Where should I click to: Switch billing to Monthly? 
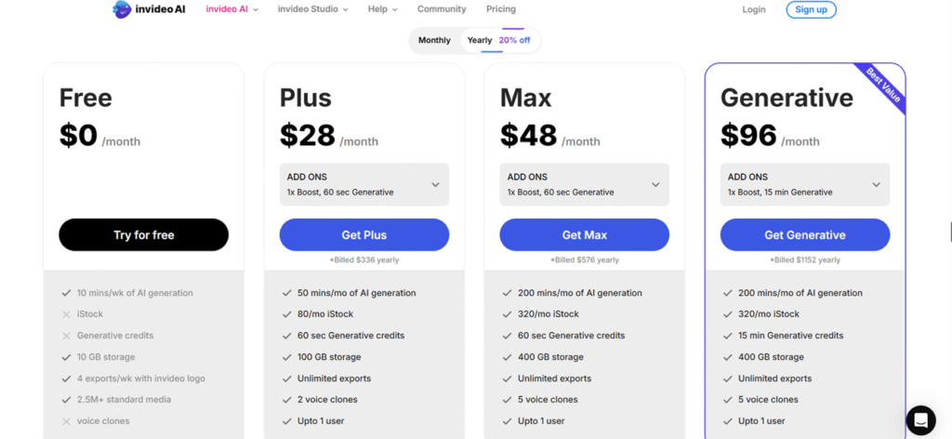(434, 40)
